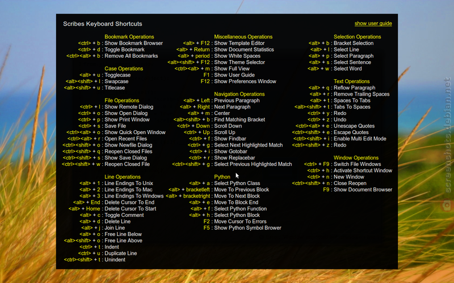Click the File Operations heading
The height and width of the screenshot is (283, 454).
[x=121, y=101]
